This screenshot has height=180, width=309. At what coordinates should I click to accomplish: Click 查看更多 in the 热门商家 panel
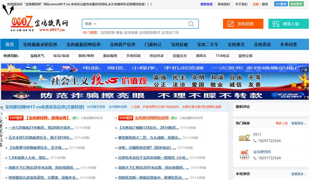point(298,123)
